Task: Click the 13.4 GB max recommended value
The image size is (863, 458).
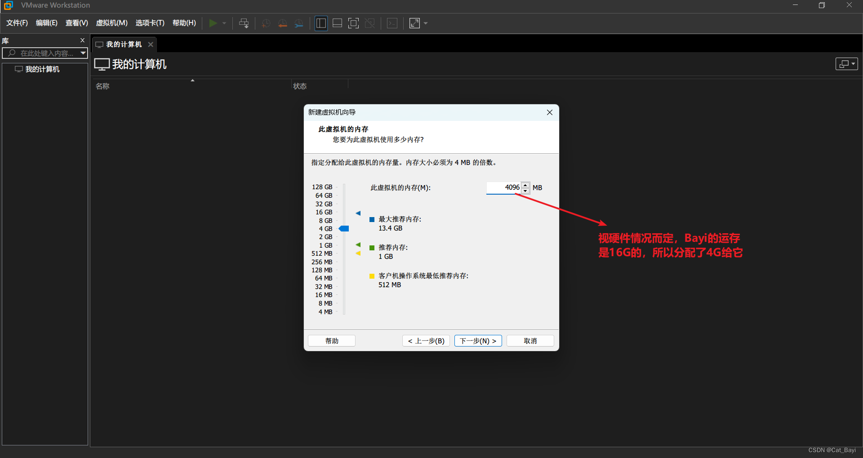Action: [391, 228]
